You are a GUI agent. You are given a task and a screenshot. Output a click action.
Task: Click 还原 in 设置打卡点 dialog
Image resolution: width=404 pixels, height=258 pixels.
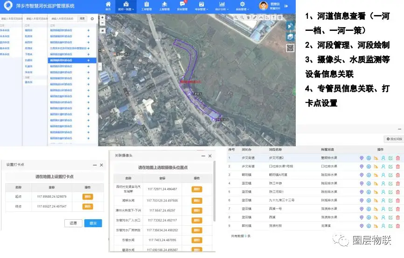73,223
